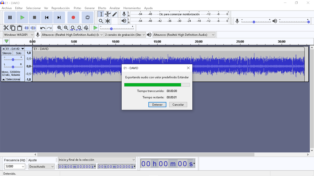Viewport: 314px width, 176px height.
Task: Select the Selection (I-beam) tool
Action: tap(101, 14)
